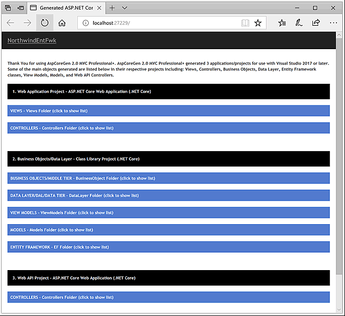Add notes with the pen icon
The height and width of the screenshot is (316, 345).
pos(299,23)
